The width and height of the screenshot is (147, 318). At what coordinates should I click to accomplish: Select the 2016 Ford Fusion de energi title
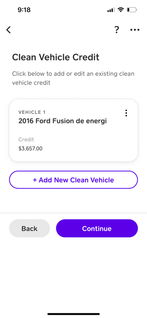(x=62, y=121)
